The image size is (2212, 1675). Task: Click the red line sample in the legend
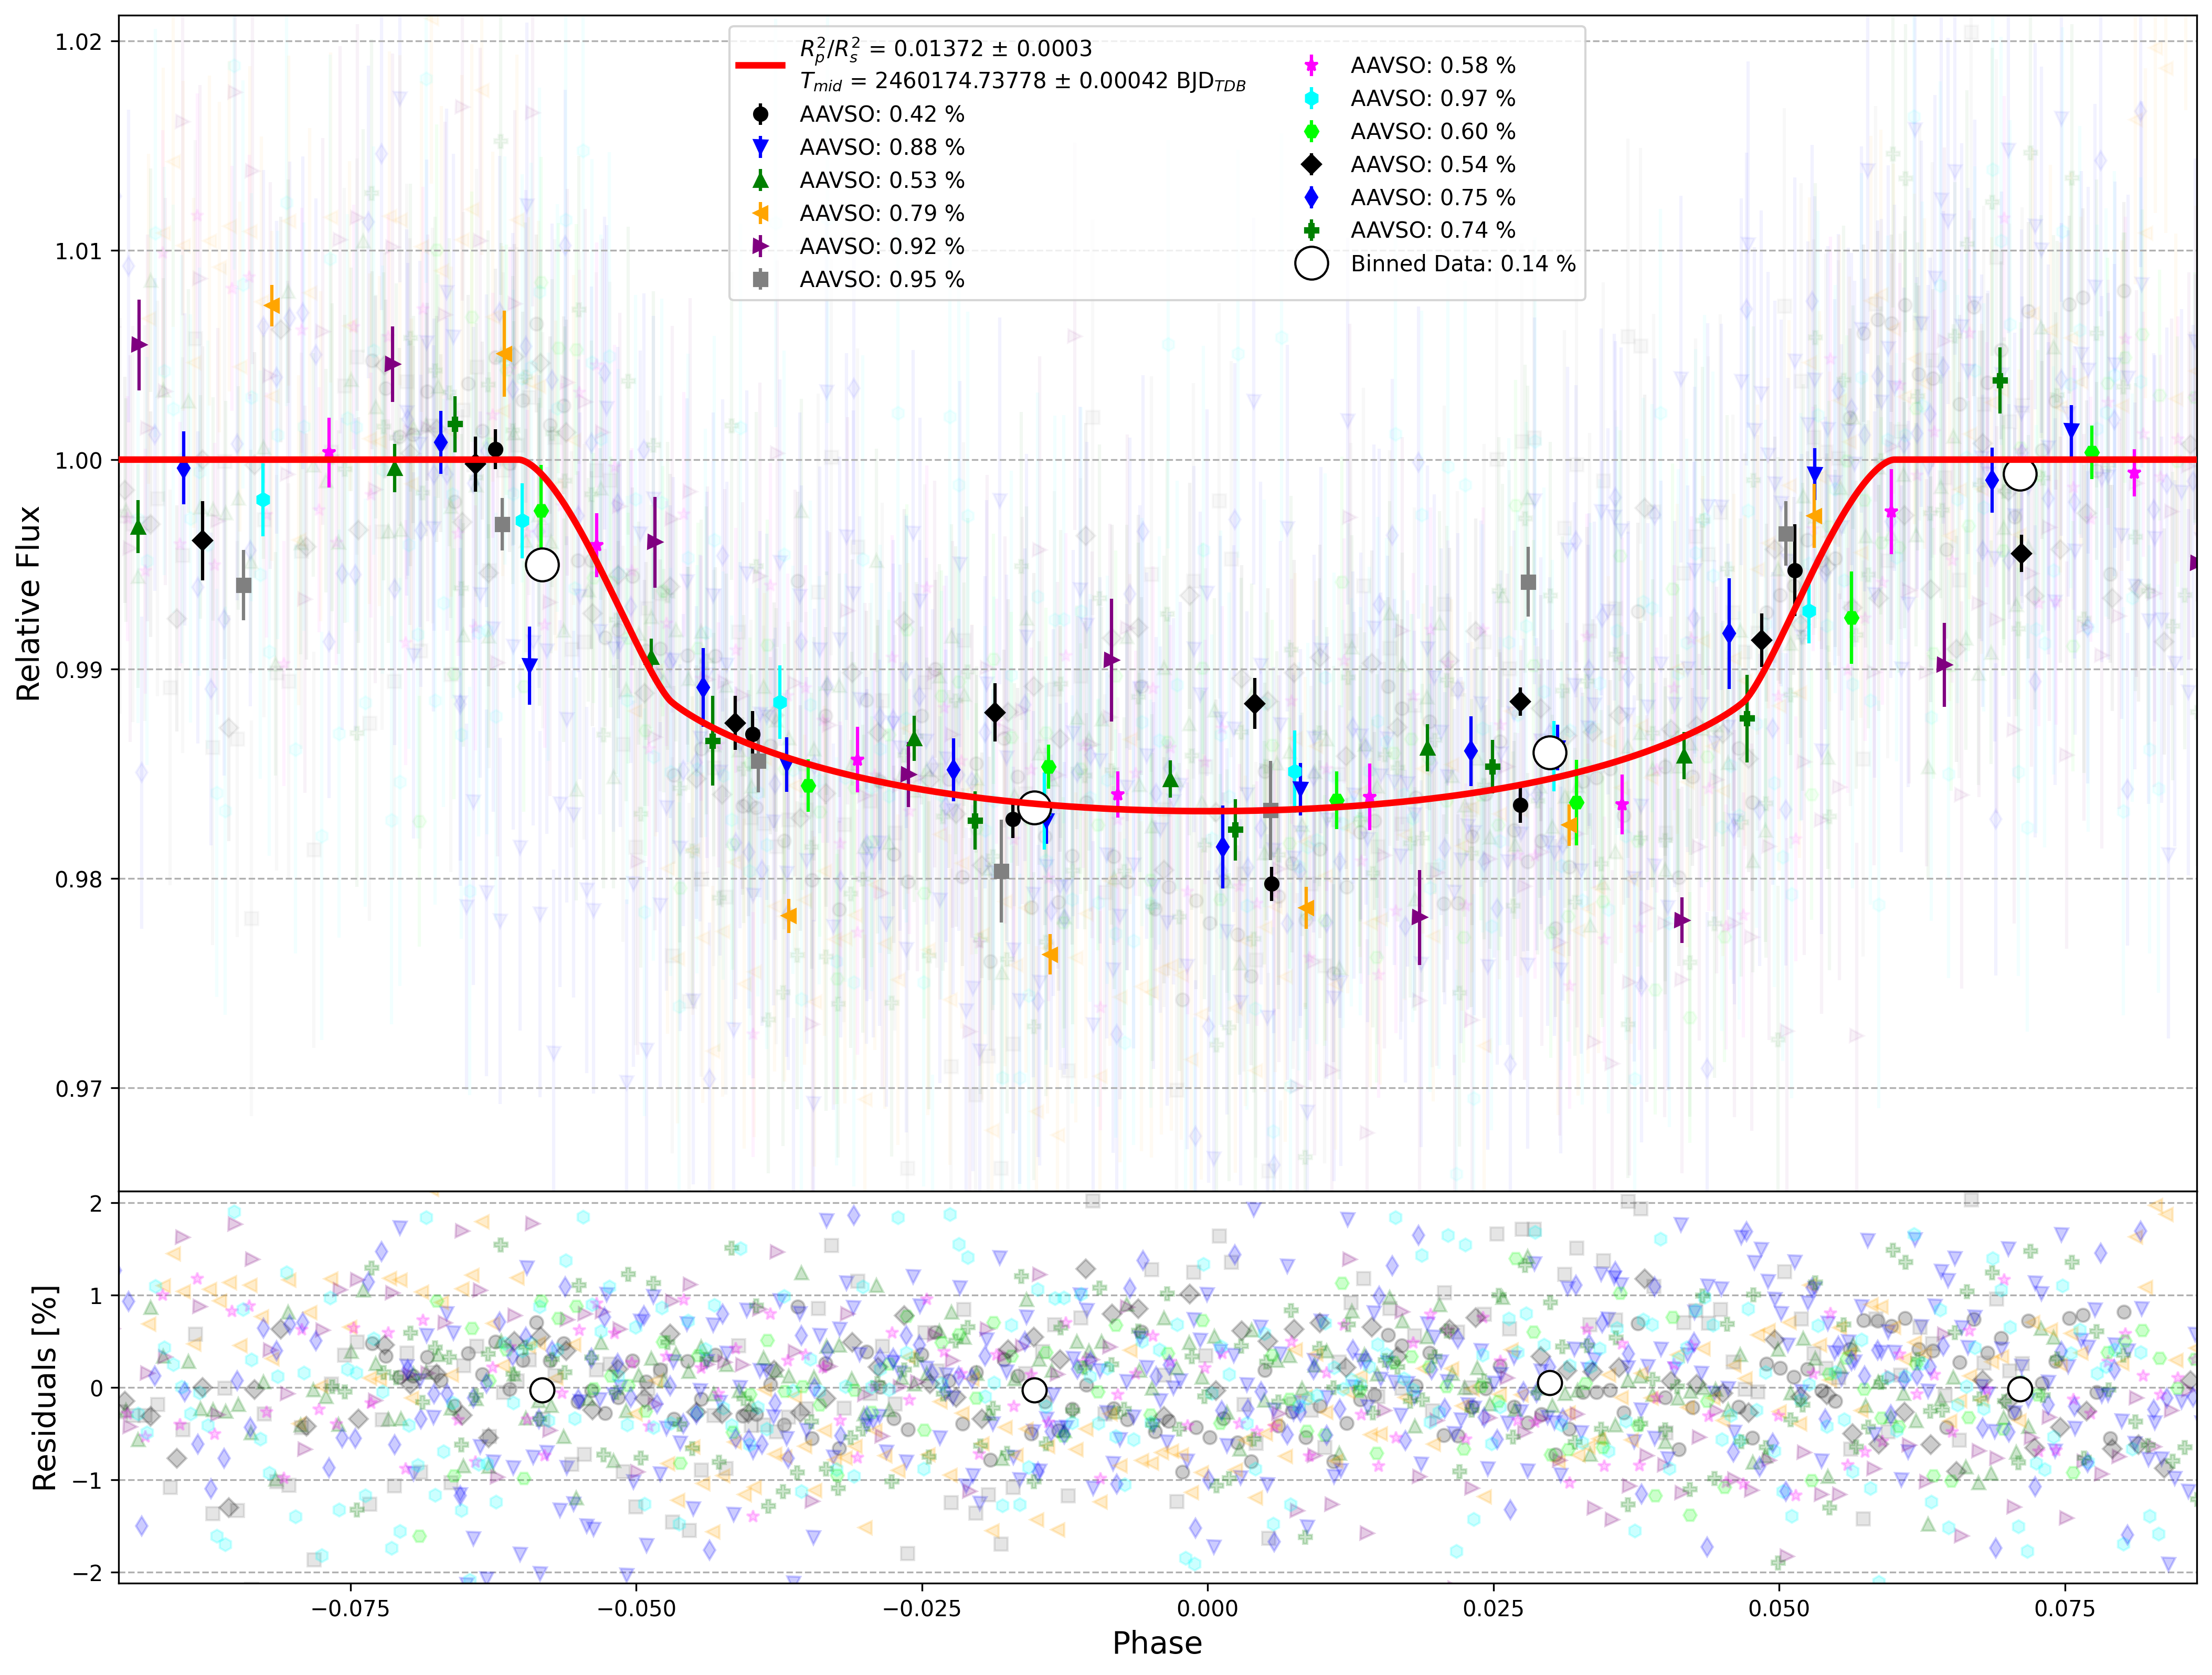[761, 65]
